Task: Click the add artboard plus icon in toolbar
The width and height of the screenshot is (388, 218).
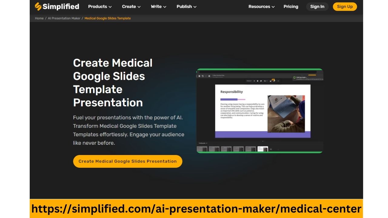Action: click(254, 81)
